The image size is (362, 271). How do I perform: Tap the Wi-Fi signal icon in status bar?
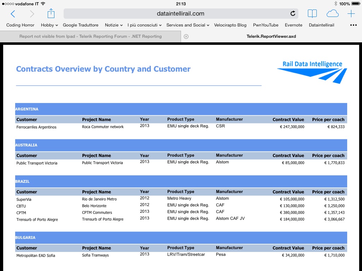click(43, 4)
